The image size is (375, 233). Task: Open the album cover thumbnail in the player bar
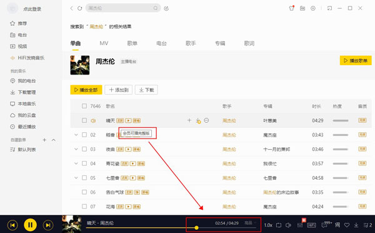point(72,224)
